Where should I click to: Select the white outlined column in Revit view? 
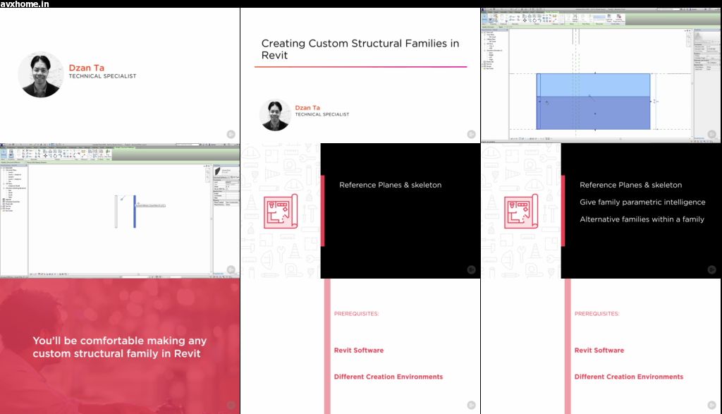pos(116,212)
